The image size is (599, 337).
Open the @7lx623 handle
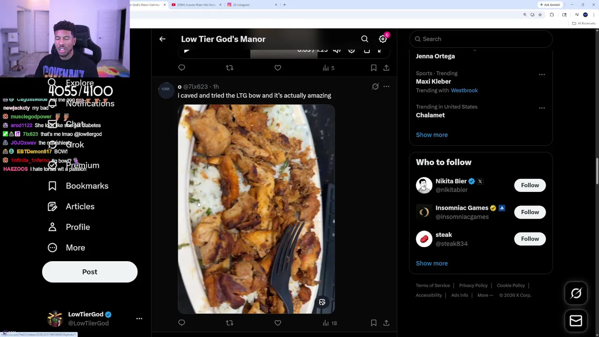click(195, 87)
